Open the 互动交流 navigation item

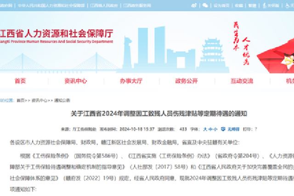tap(242, 81)
